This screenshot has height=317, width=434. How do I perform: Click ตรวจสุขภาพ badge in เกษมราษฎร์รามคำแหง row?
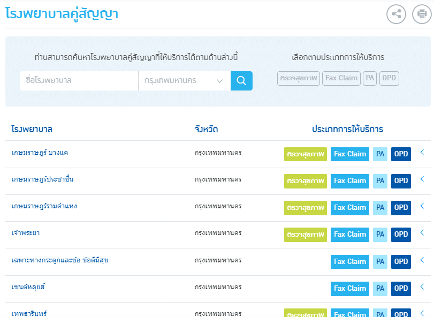305,208
